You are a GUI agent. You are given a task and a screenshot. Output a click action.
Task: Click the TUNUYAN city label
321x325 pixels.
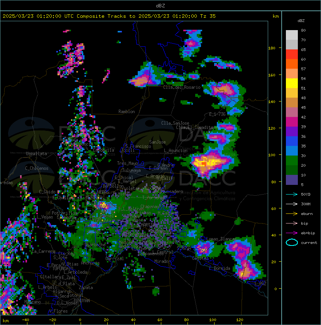coord(82,301)
